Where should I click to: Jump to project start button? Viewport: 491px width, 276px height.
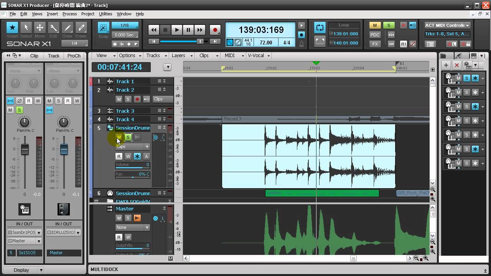(x=153, y=41)
